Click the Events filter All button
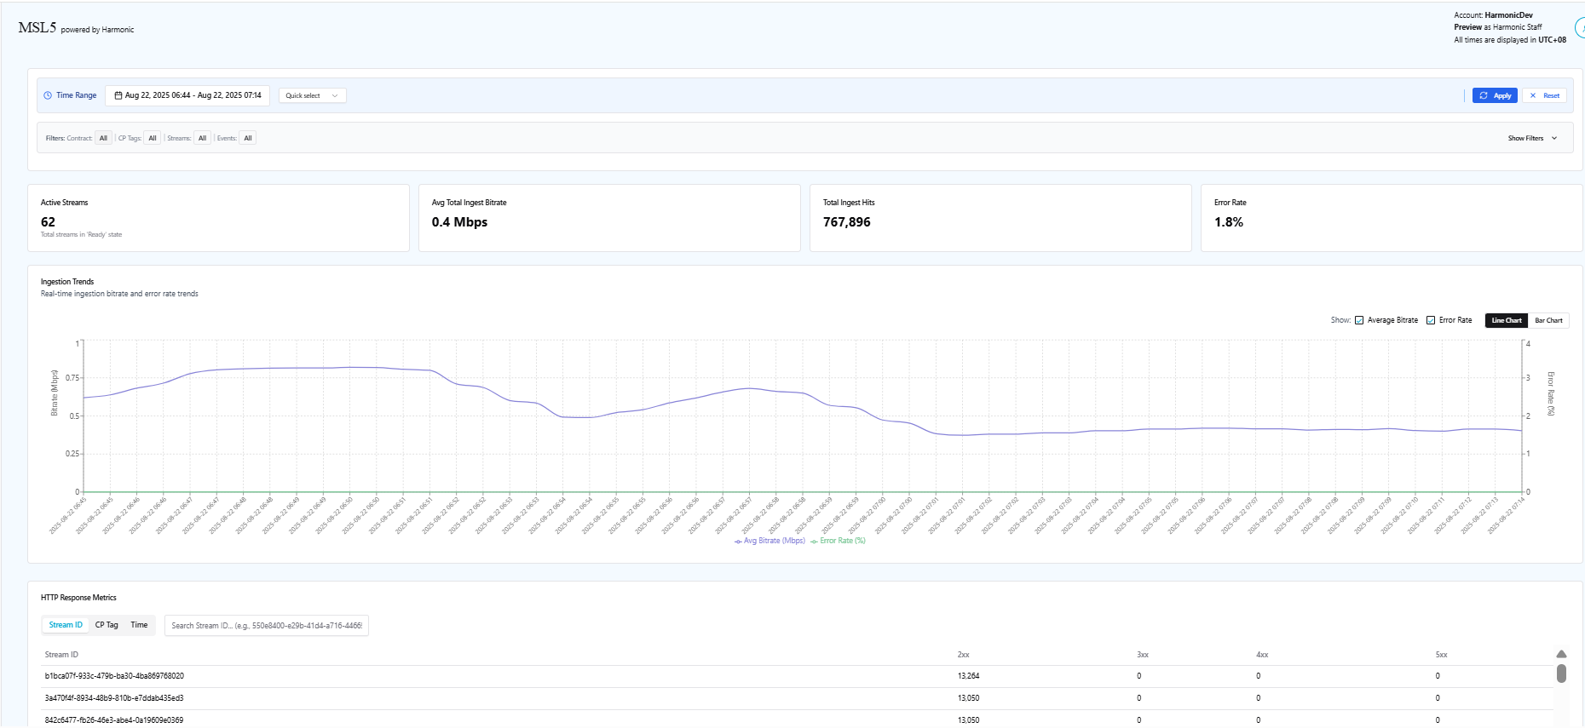Image resolution: width=1585 pixels, height=728 pixels. tap(248, 138)
